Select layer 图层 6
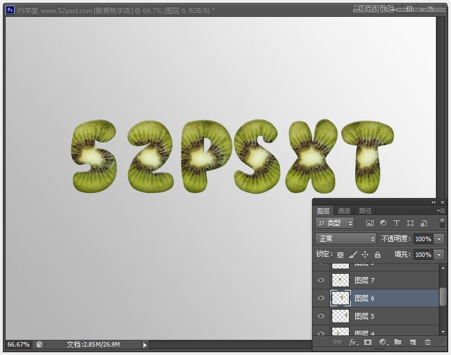Screen dimensions: 451x355 pos(375,298)
